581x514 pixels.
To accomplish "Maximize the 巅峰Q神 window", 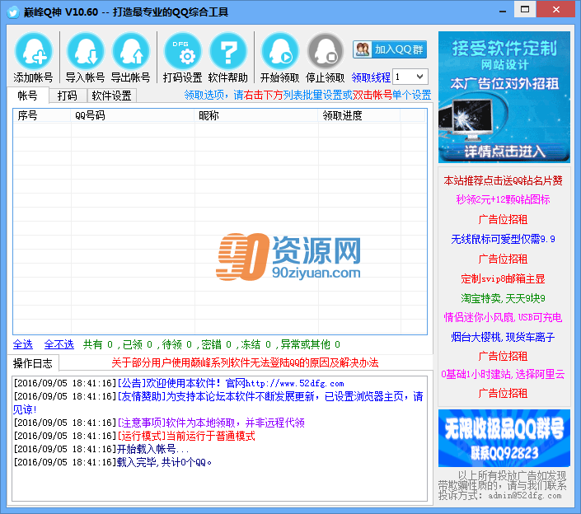I will pos(525,10).
